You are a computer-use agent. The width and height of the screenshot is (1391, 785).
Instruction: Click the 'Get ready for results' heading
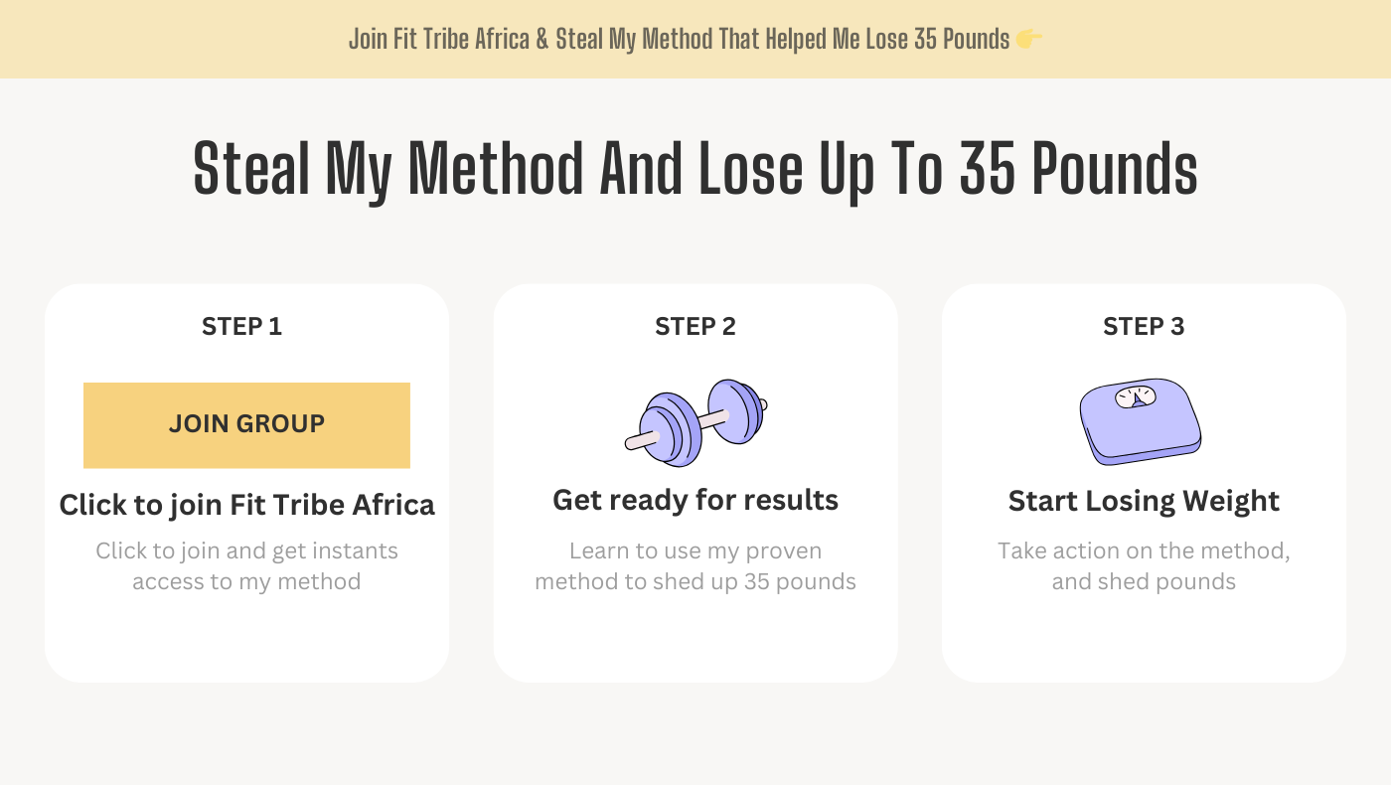pos(695,500)
